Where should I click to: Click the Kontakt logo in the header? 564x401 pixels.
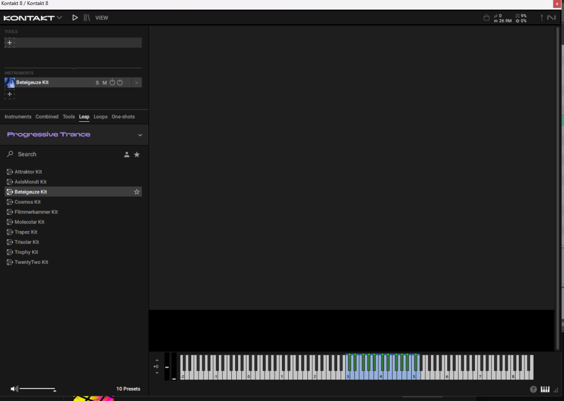[29, 17]
